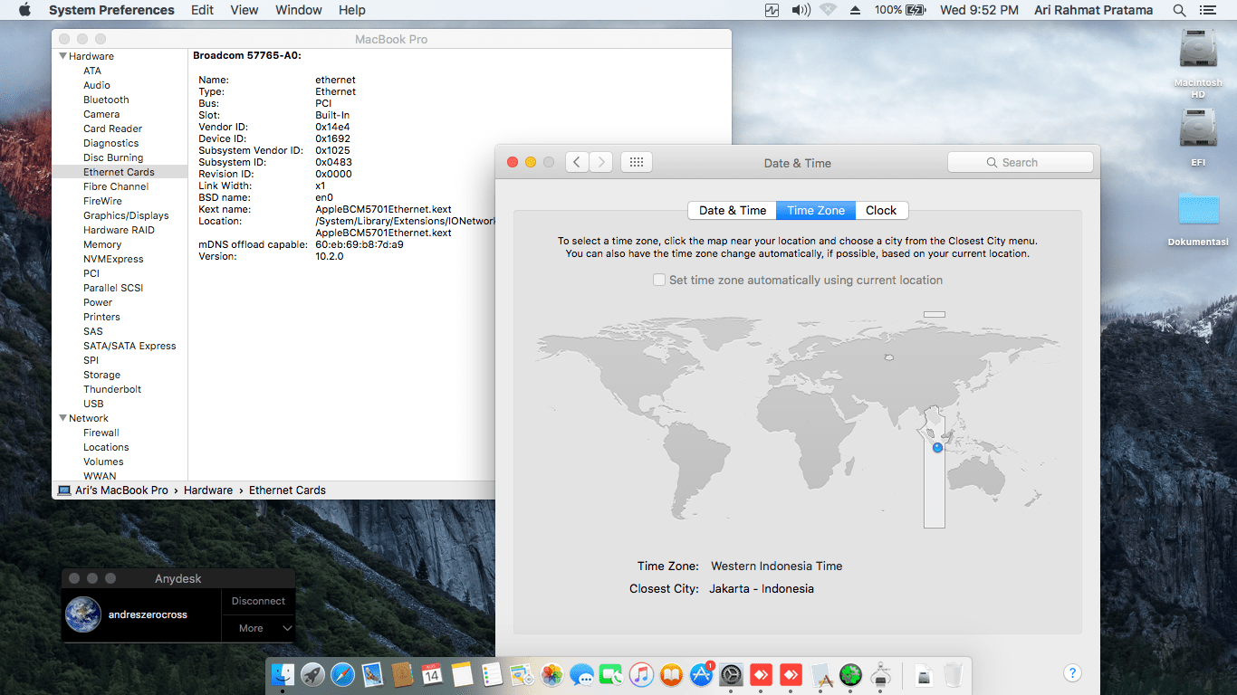Viewport: 1237px width, 695px height.
Task: Open the Apple menu
Action: [x=24, y=10]
